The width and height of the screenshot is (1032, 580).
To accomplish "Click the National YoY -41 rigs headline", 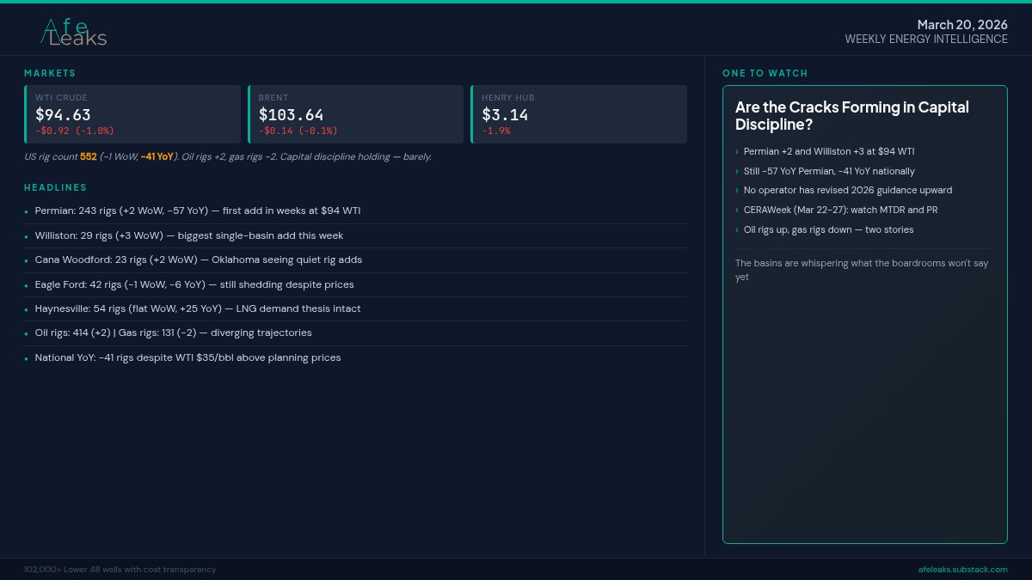I will (x=188, y=357).
